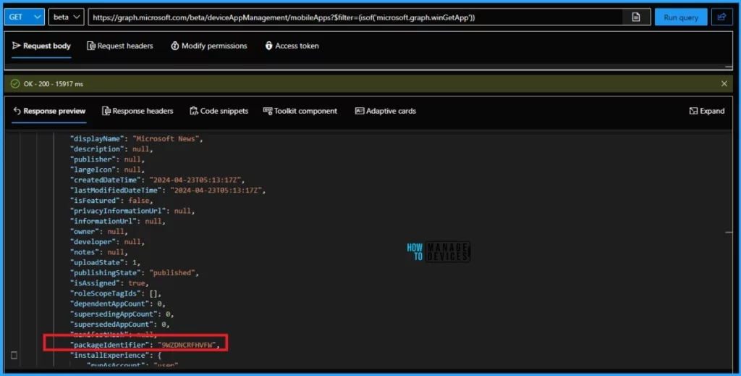
Task: Click the "largeIcon": null line
Action: pos(107,170)
